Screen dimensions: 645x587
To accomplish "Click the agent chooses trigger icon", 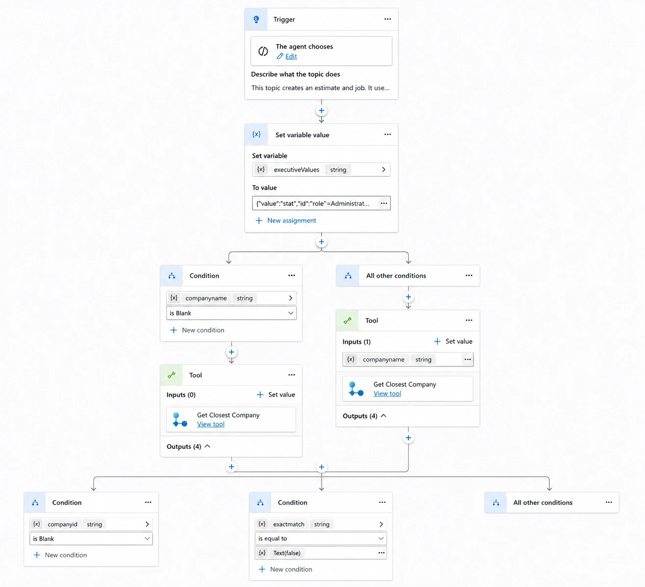I will click(x=263, y=51).
